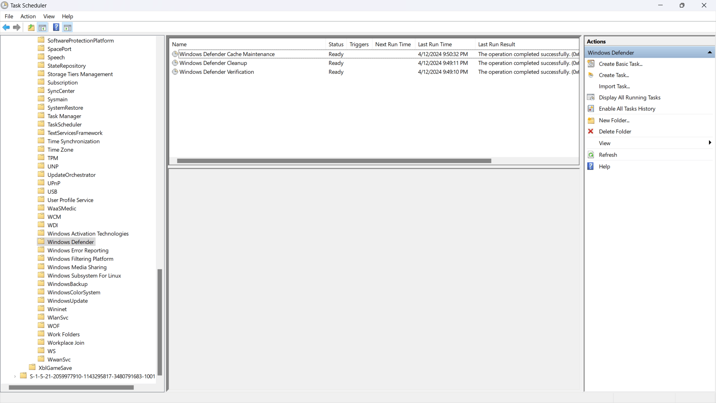Open the File menu

pos(9,16)
